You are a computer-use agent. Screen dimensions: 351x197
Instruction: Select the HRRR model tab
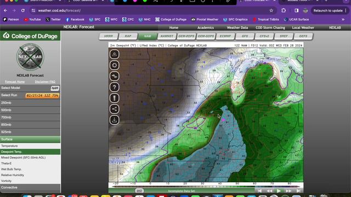pos(109,36)
